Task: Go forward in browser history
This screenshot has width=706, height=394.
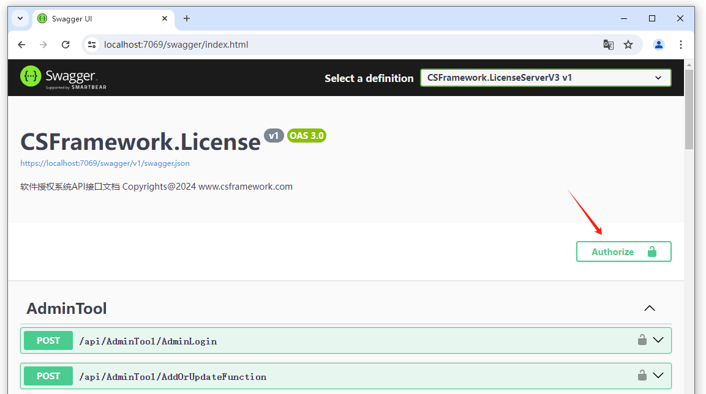Action: click(x=43, y=45)
